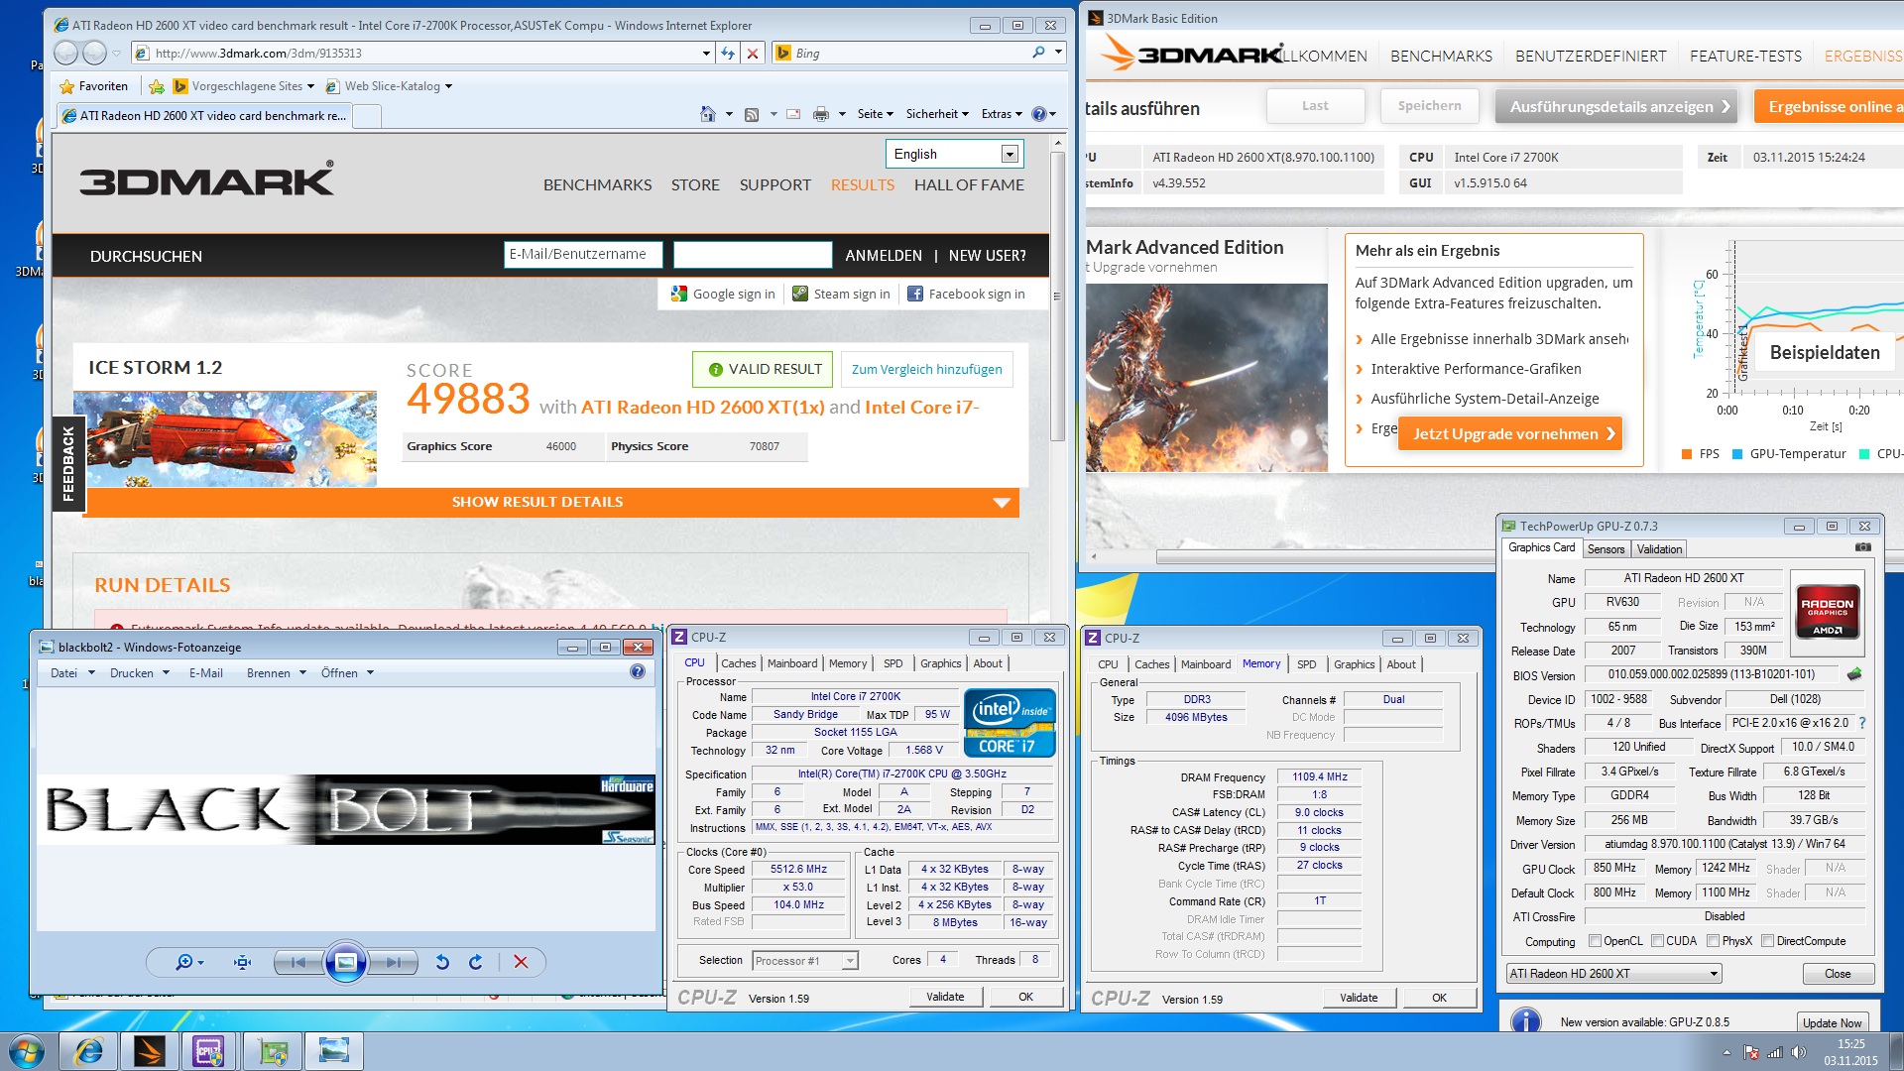Open Internet Explorer from the taskbar
Screen dimensions: 1904x1071
click(89, 1050)
